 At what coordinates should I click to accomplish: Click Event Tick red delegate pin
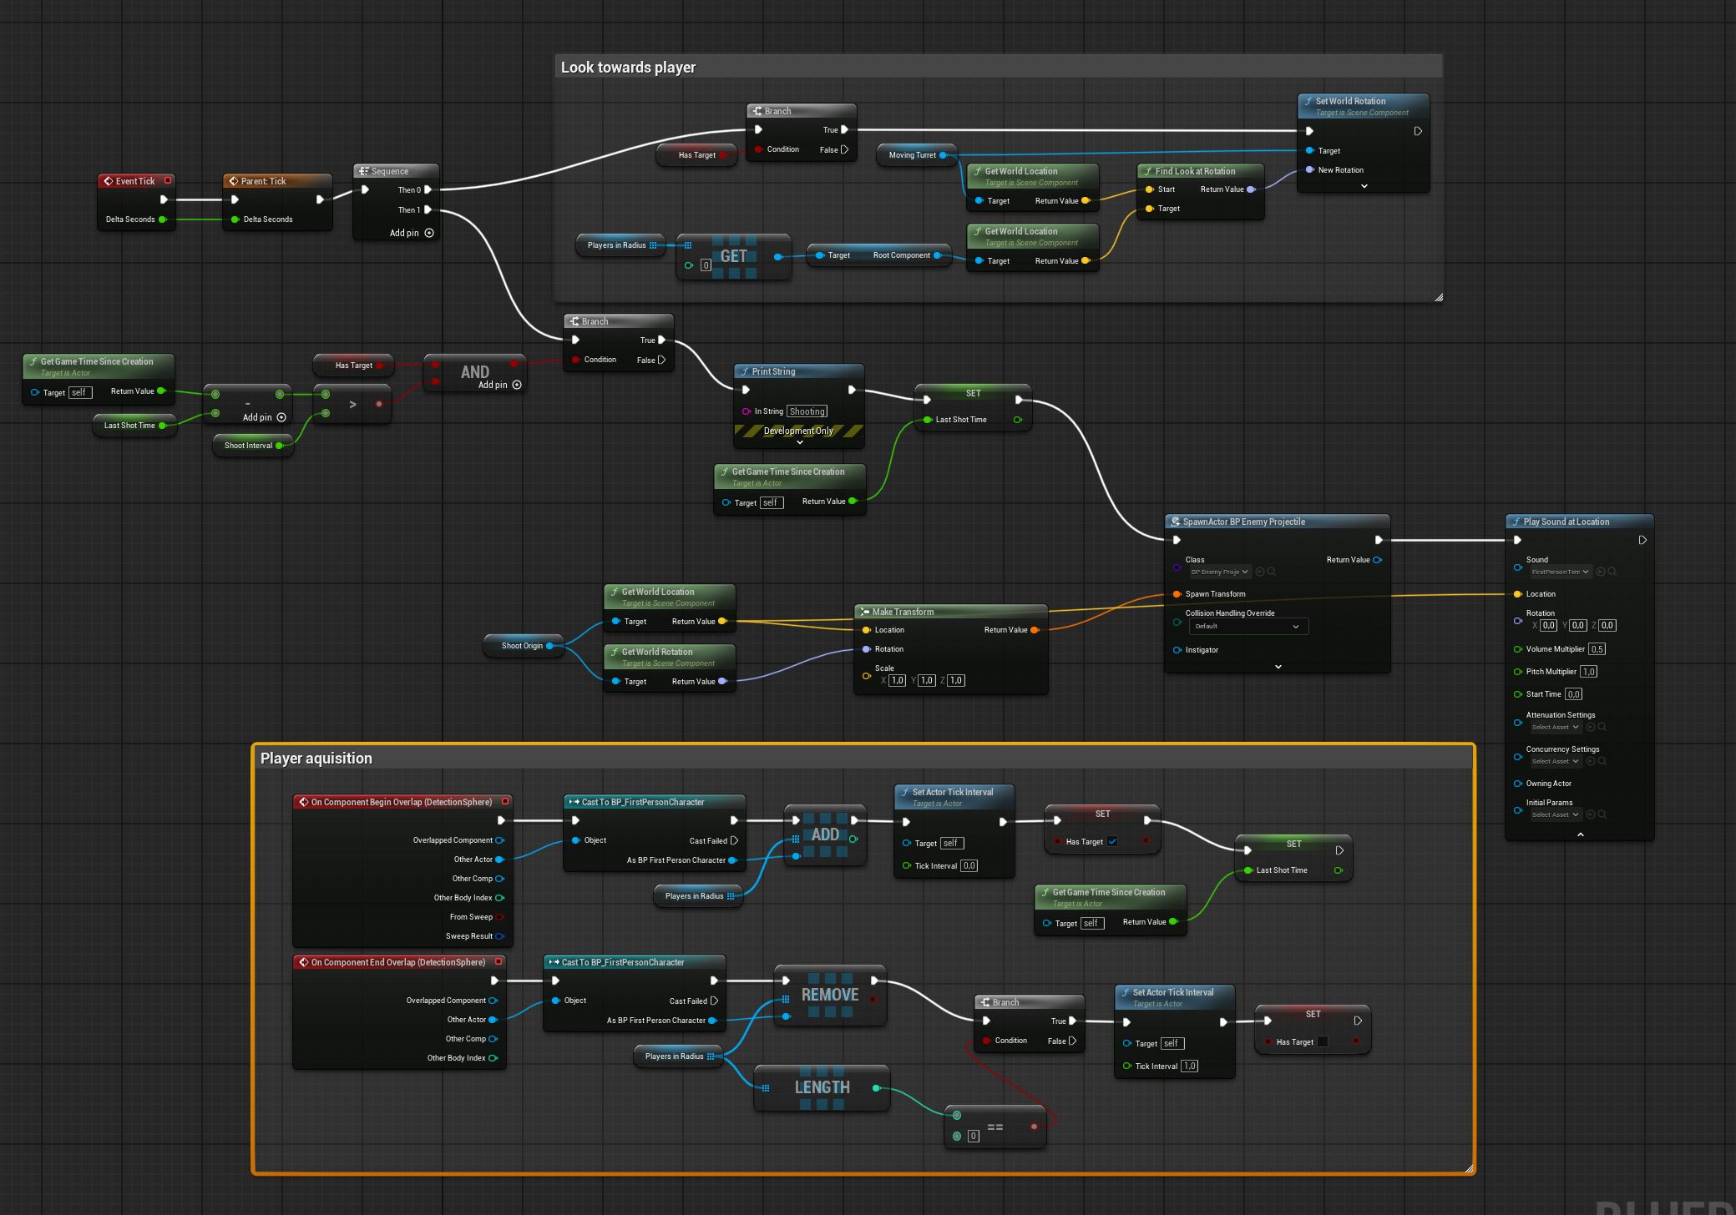[x=168, y=180]
